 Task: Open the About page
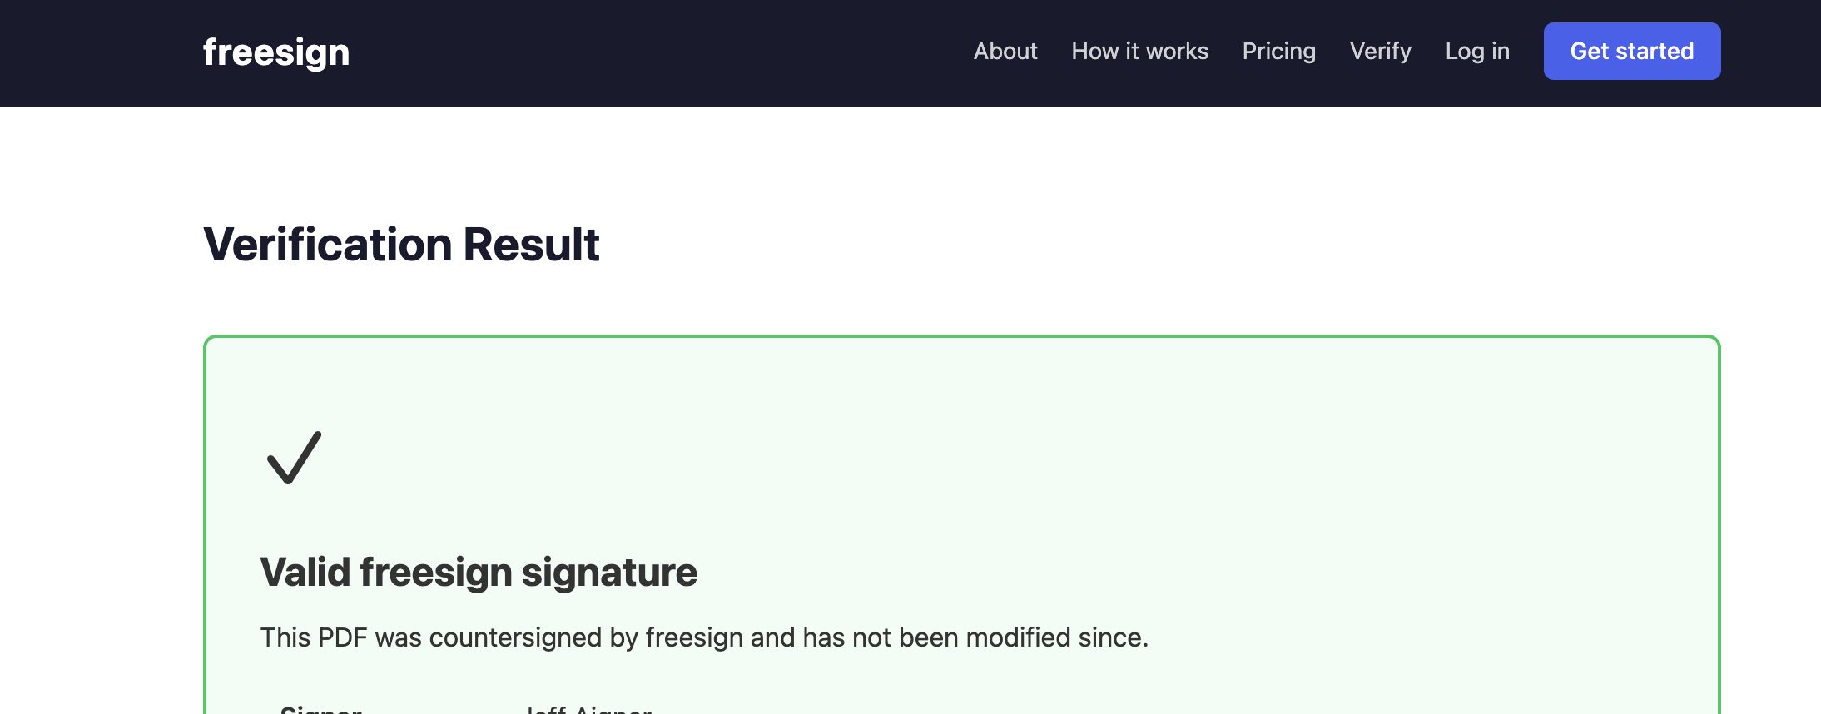[1005, 51]
